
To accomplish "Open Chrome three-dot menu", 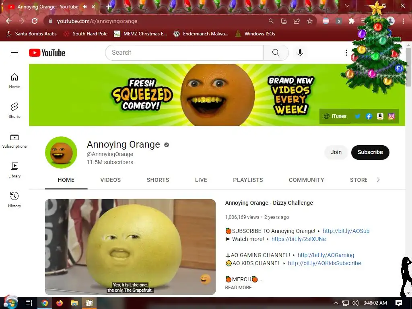I will pyautogui.click(x=403, y=21).
